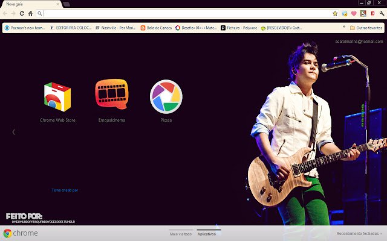Minimize the browser window
Screen dimensions: 387x241
[362, 2]
